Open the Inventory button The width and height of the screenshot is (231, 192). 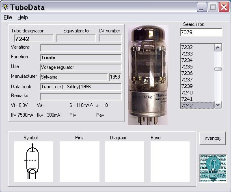coord(212,138)
